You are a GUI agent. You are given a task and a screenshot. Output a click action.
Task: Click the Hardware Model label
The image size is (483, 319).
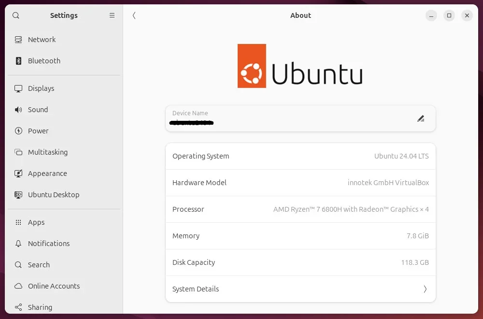(199, 183)
